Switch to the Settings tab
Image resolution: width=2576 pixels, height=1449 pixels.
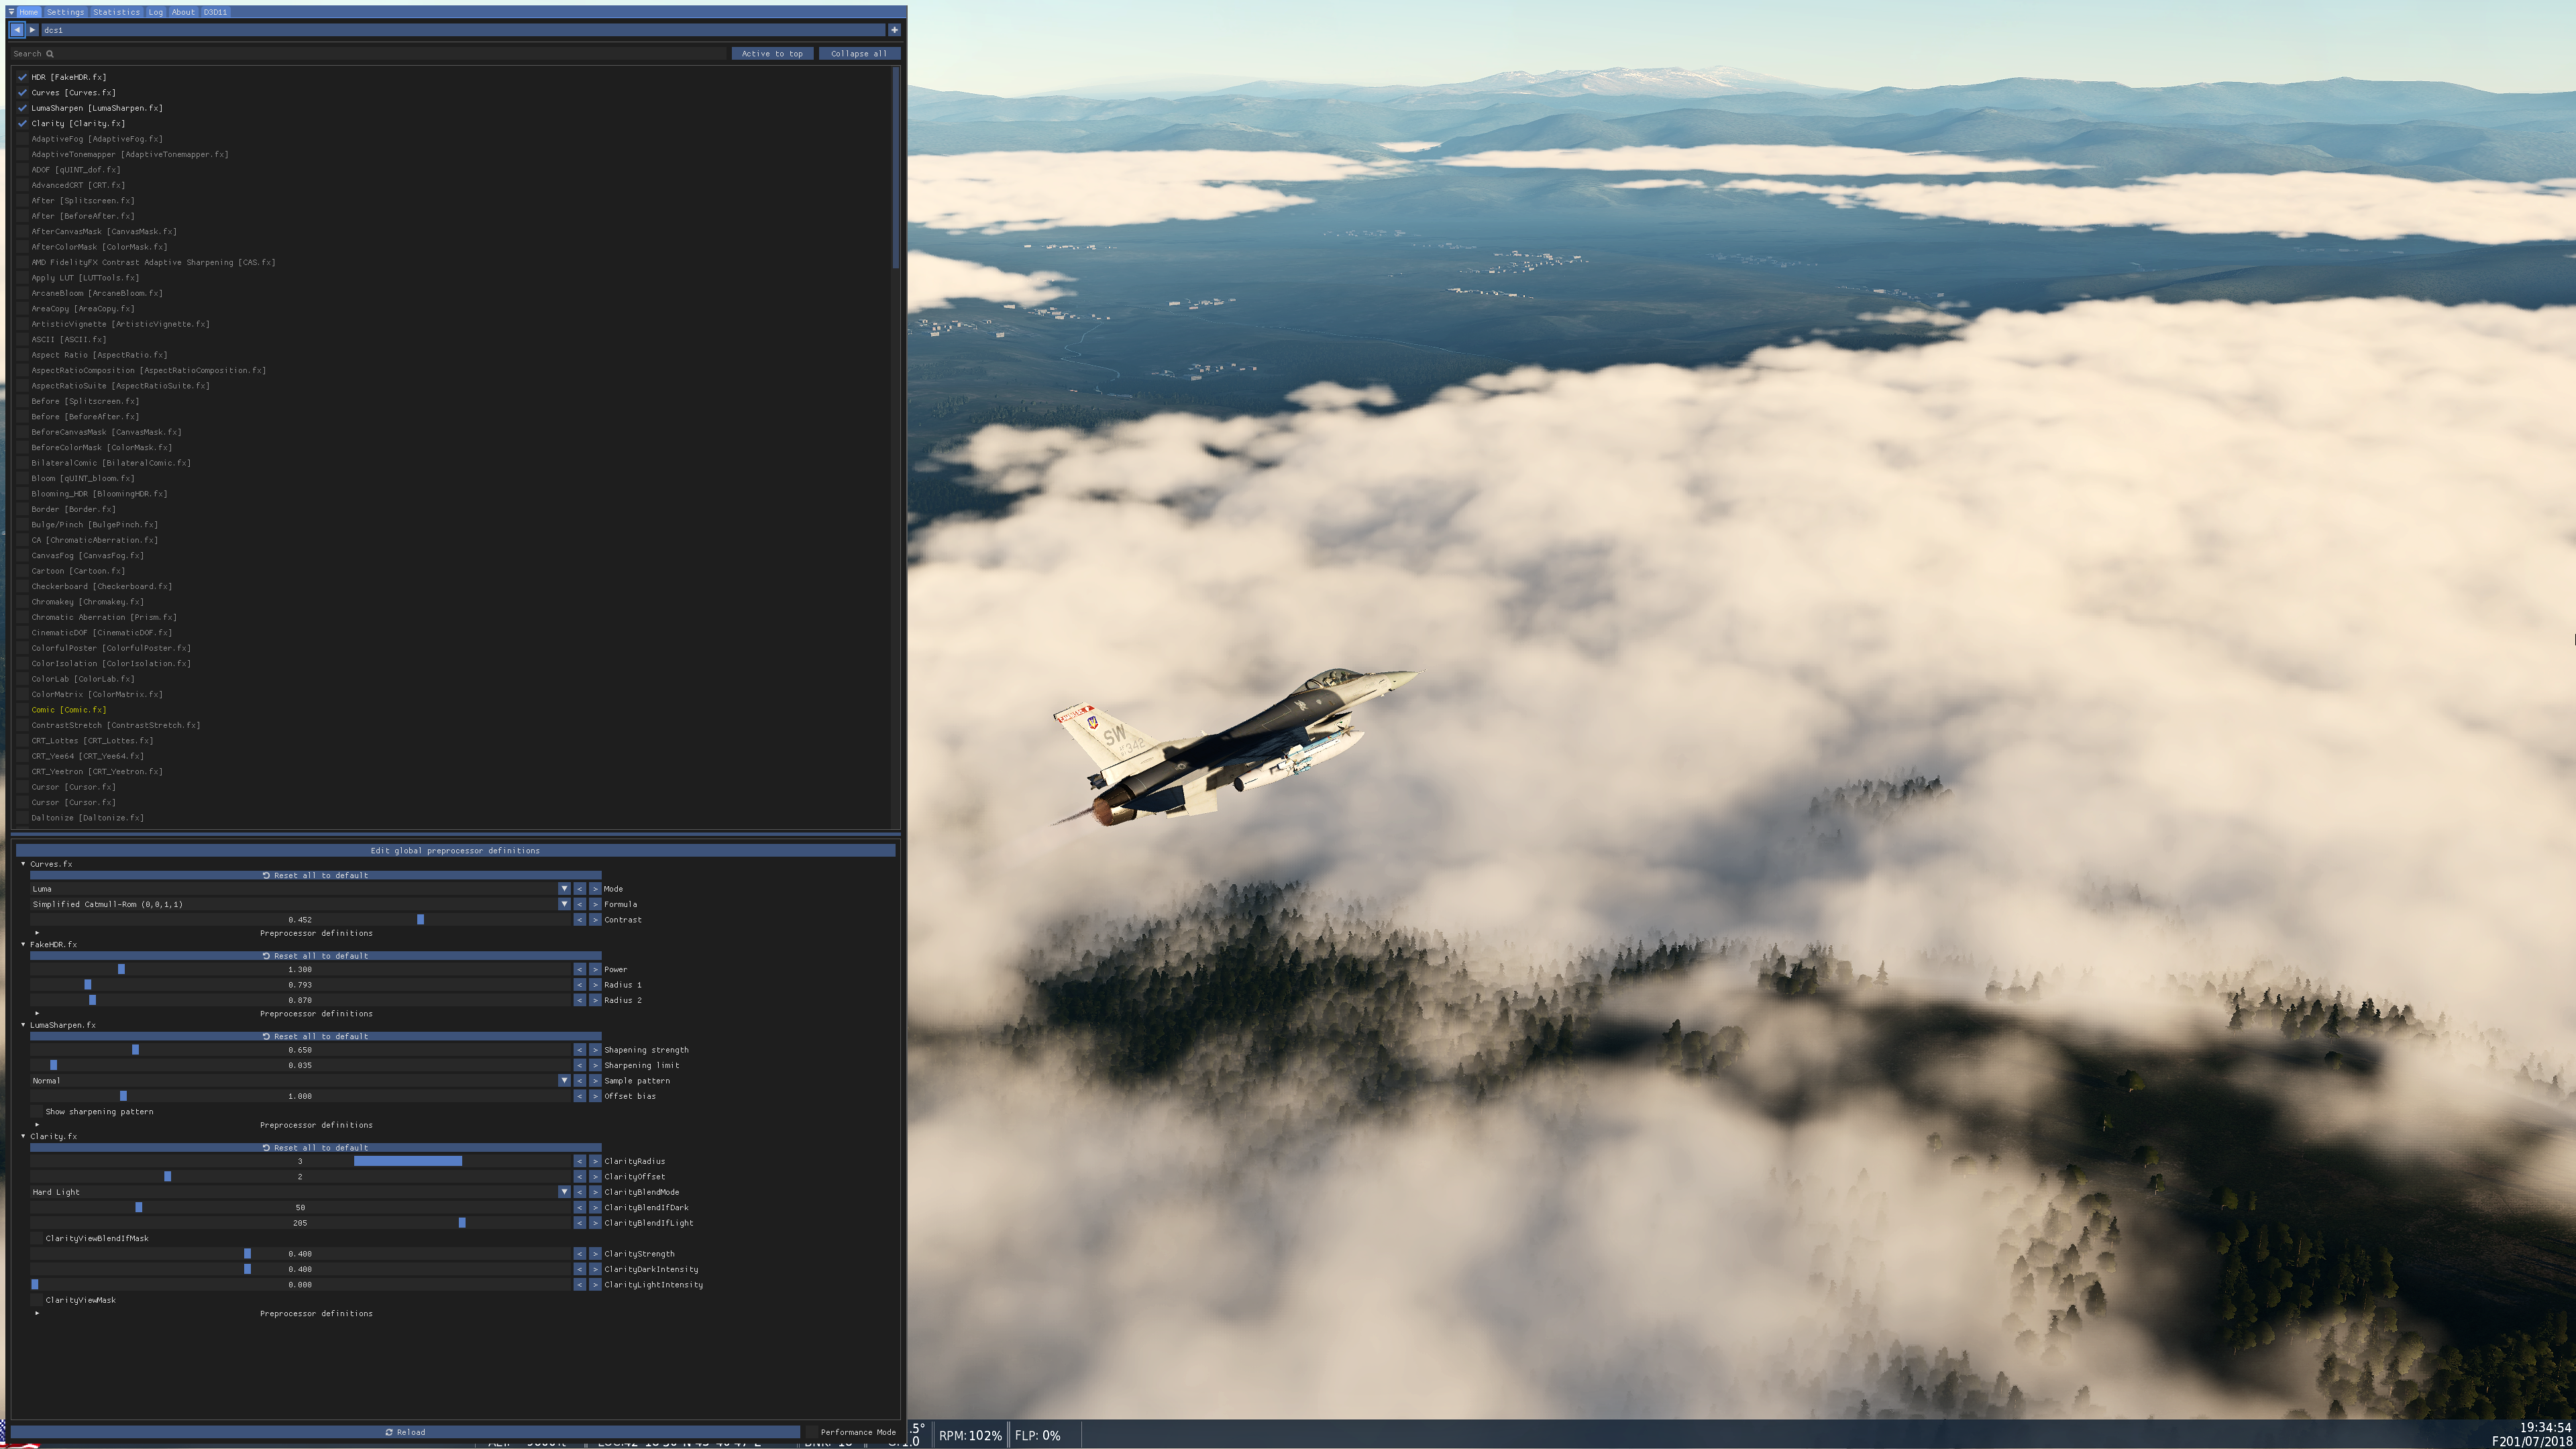coord(65,12)
